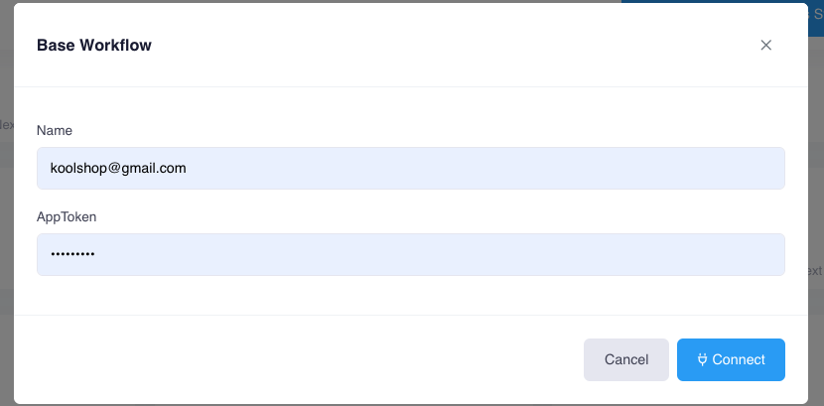Place cursor in koolshop@gmail.com text

pos(118,169)
